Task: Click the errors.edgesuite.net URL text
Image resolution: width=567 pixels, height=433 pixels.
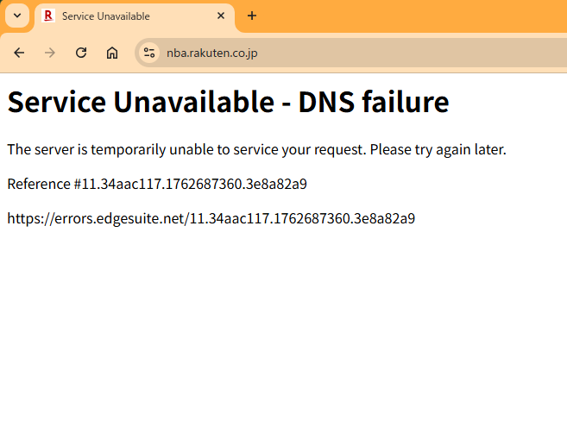Action: (211, 218)
